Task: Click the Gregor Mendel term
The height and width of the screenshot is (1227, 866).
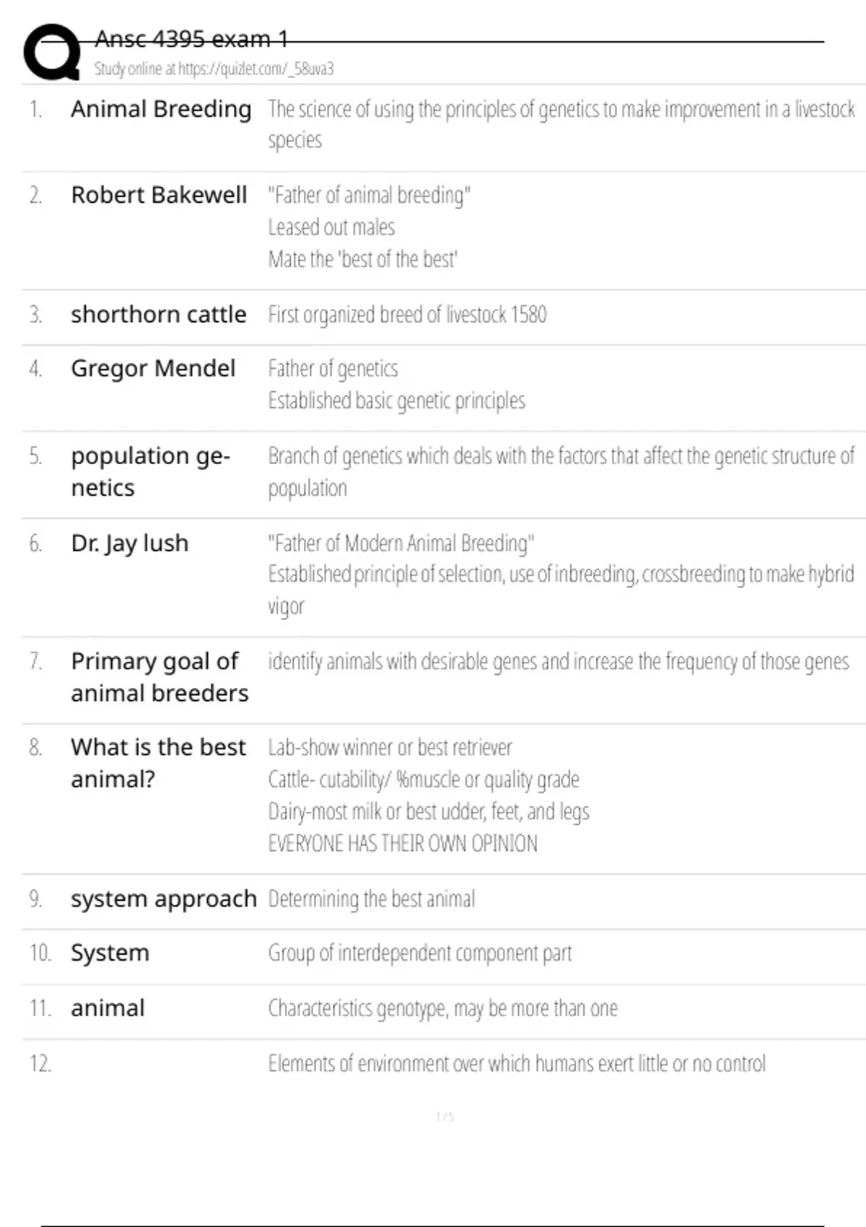Action: 153,369
